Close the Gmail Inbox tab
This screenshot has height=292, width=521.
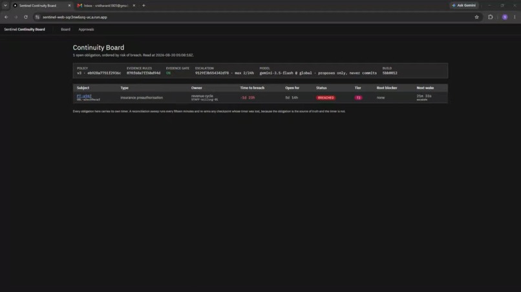pos(134,5)
